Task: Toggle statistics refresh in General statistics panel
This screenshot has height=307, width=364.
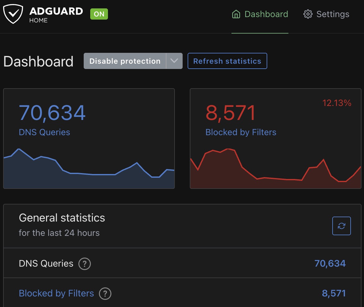Action: (341, 226)
